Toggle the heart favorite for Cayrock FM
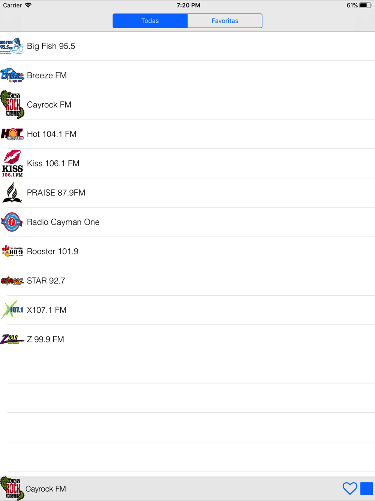375x501 pixels. pyautogui.click(x=350, y=489)
